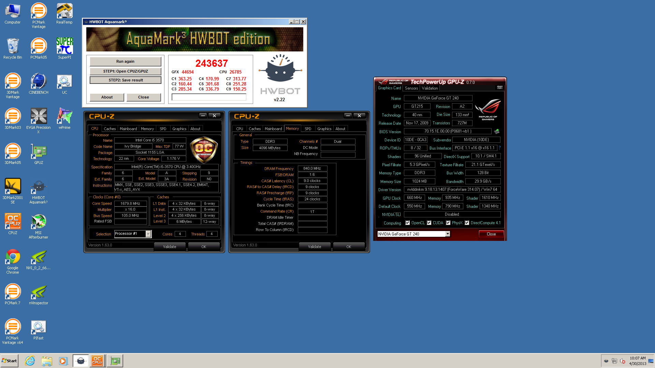655x368 pixels.
Task: Launch HWBOT Aquamark3 desktop shortcut
Action: [39, 191]
